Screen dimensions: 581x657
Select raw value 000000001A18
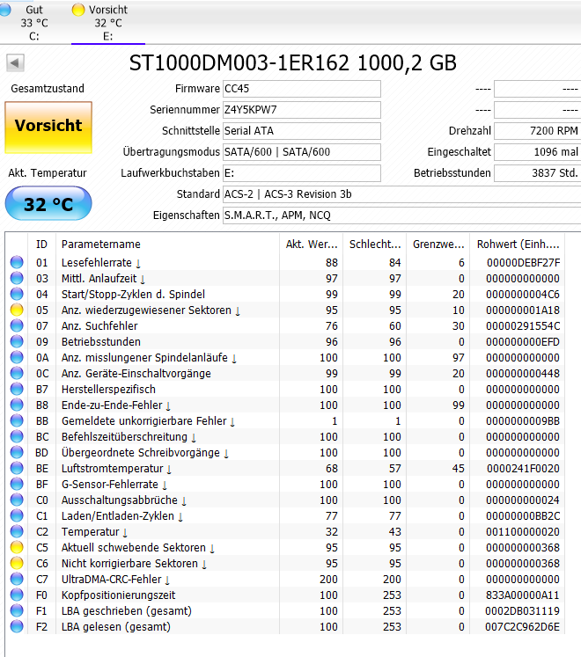pos(523,310)
